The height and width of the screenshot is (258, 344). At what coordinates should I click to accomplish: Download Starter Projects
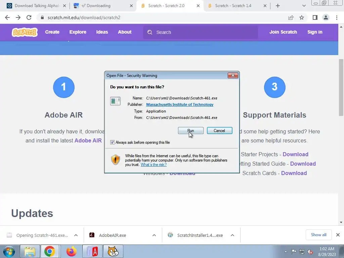pos(295,154)
